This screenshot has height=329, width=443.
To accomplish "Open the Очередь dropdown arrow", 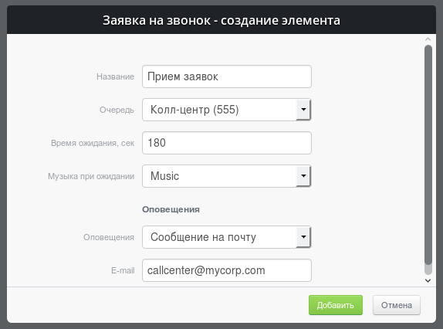I will pyautogui.click(x=303, y=110).
